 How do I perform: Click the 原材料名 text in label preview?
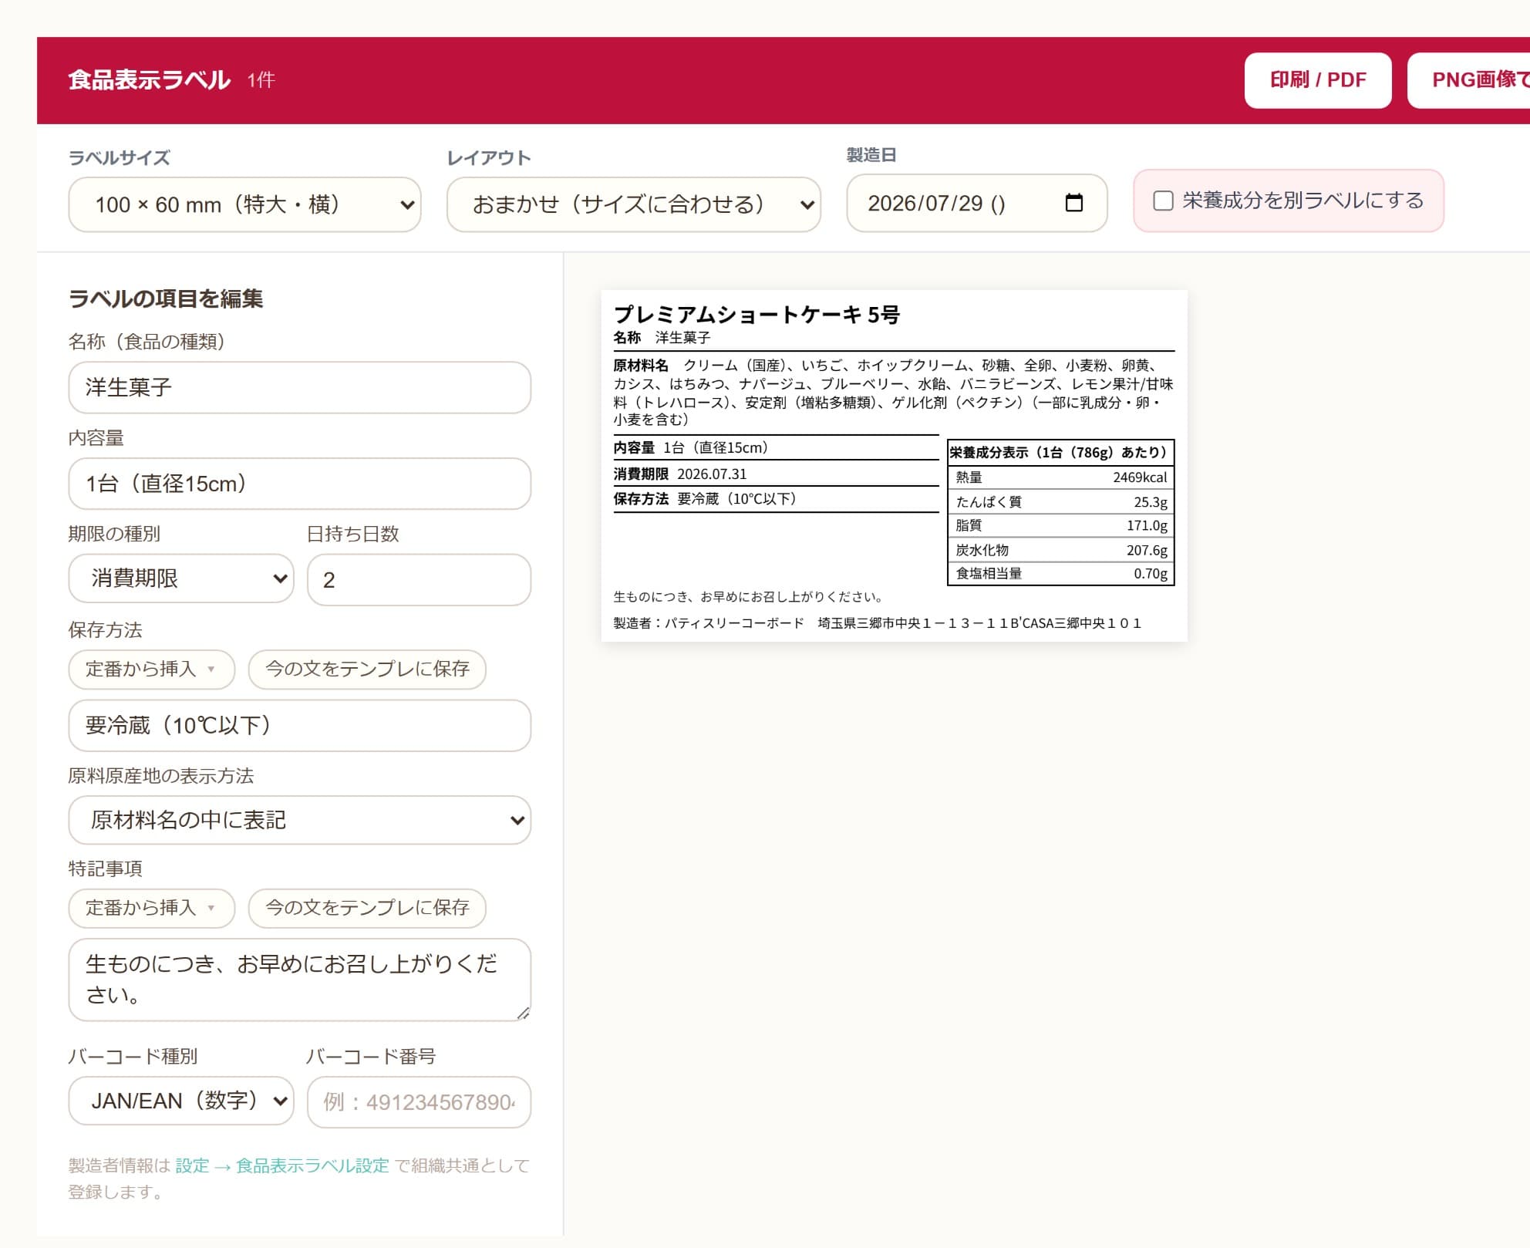pyautogui.click(x=893, y=392)
